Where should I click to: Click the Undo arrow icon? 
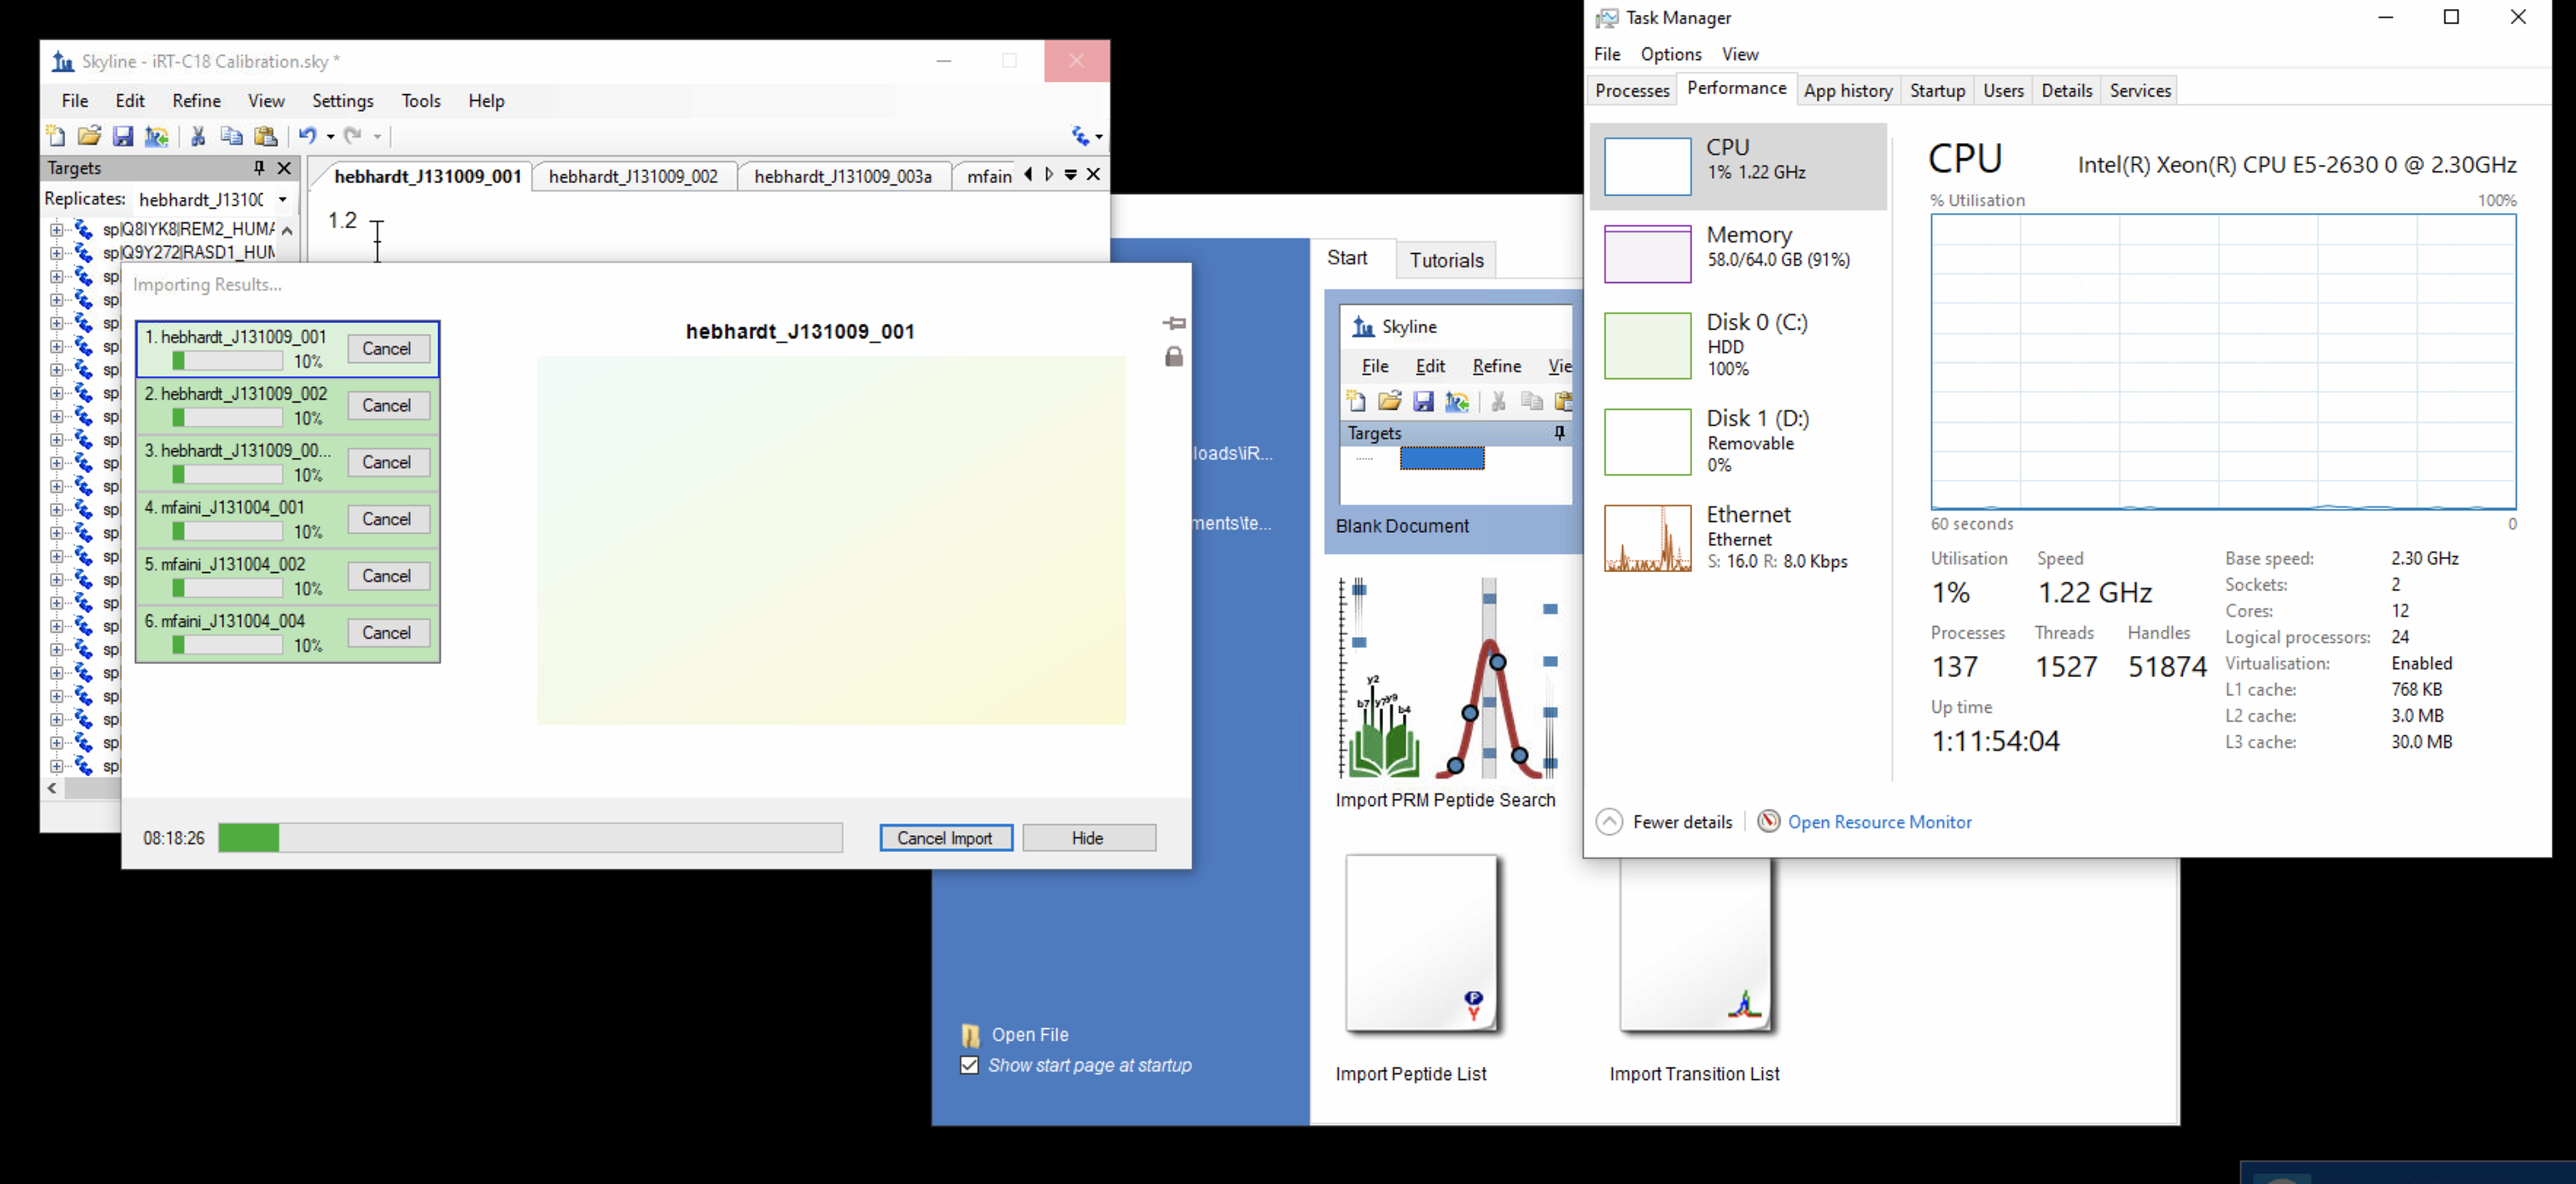307,137
